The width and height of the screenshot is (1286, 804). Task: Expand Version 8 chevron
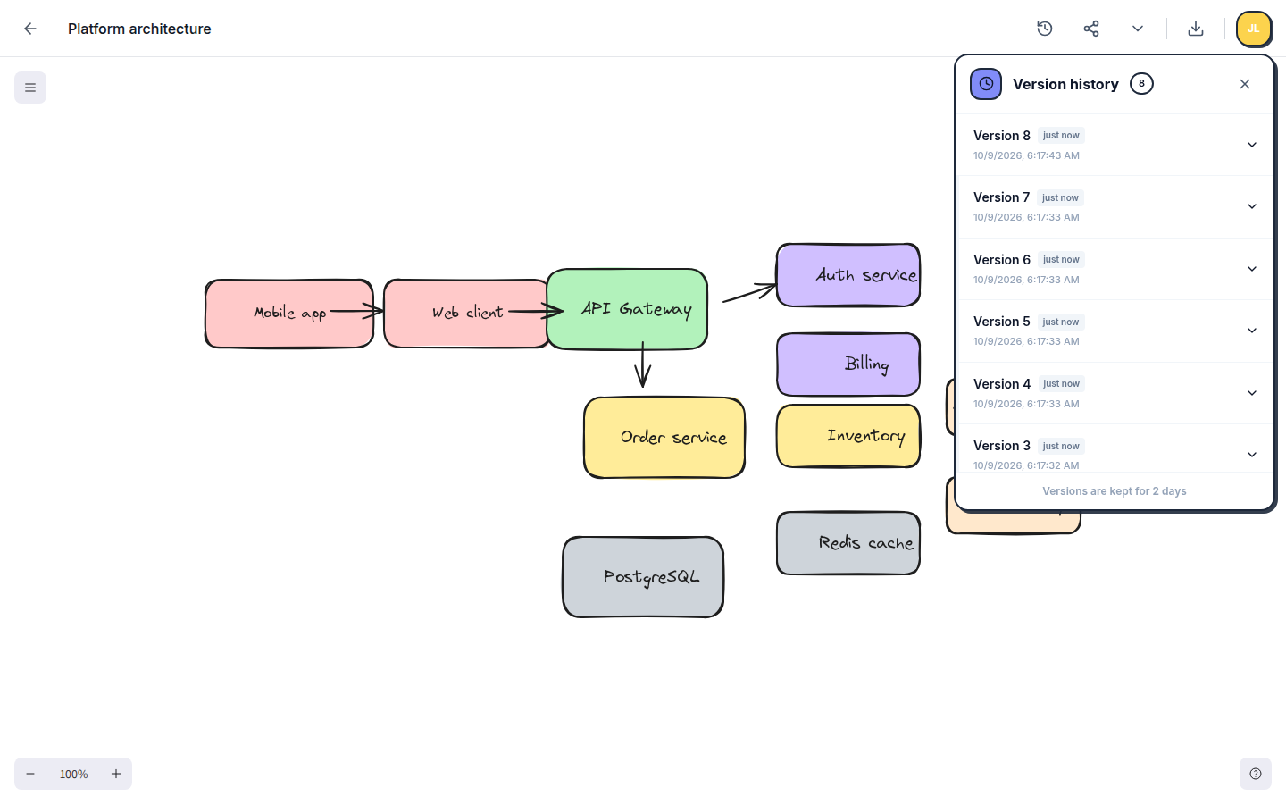click(1252, 145)
